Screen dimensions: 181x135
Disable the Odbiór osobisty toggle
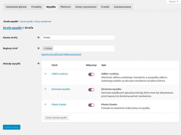(91, 74)
